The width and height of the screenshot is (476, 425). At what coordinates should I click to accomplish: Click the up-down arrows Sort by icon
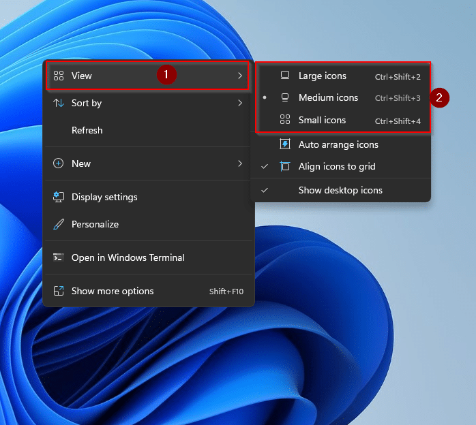(x=59, y=103)
